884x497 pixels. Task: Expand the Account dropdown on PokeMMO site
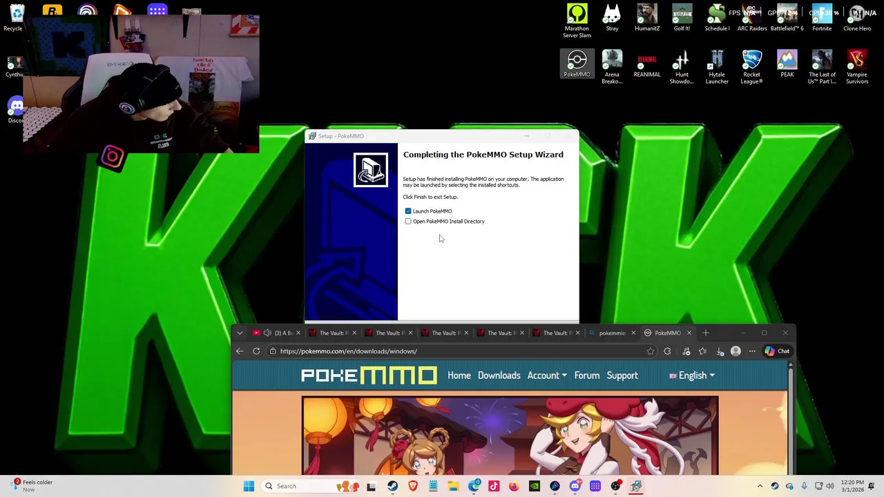[547, 376]
